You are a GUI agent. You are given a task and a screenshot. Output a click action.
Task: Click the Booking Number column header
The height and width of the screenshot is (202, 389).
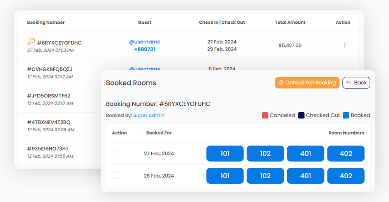pyautogui.click(x=46, y=23)
